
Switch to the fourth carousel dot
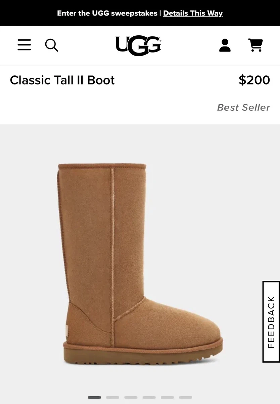(149, 397)
